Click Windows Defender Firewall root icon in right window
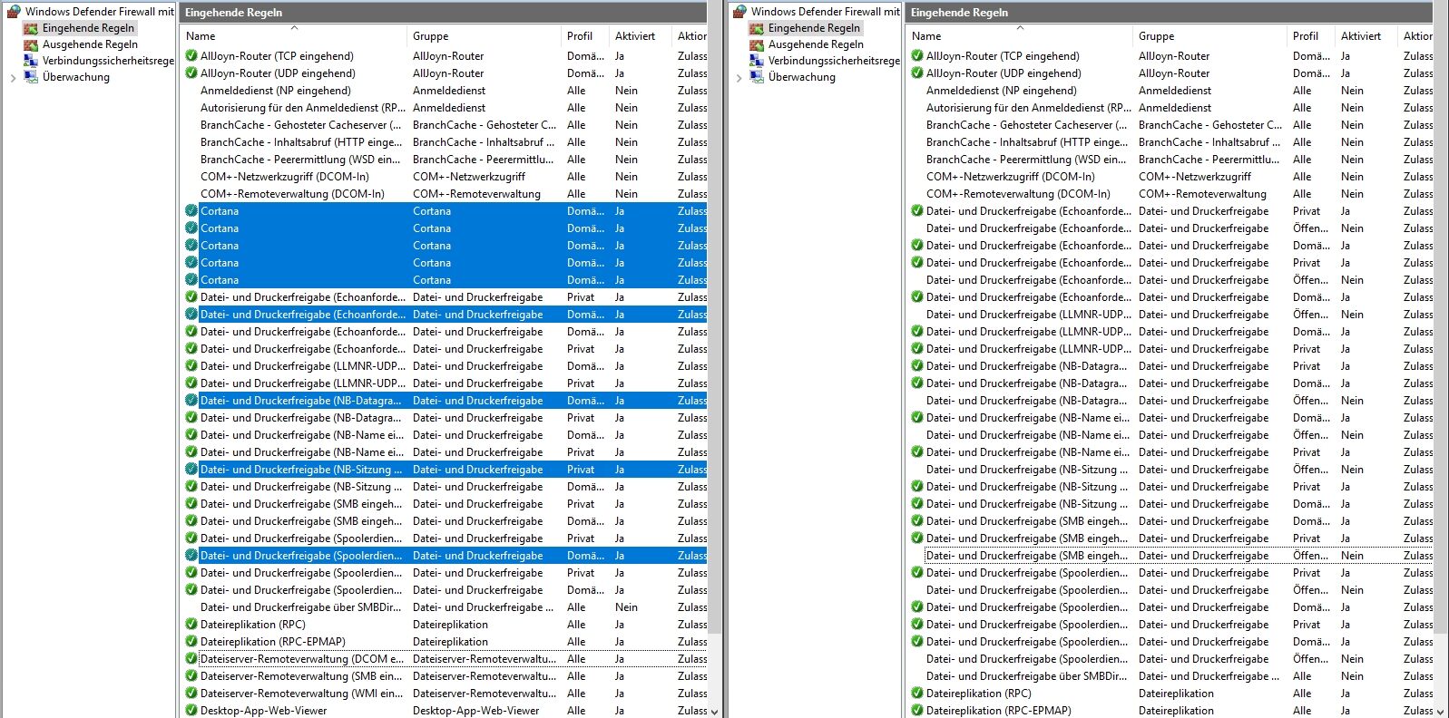Image resolution: width=1449 pixels, height=718 pixels. (x=739, y=12)
